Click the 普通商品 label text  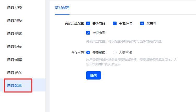[x=99, y=24]
